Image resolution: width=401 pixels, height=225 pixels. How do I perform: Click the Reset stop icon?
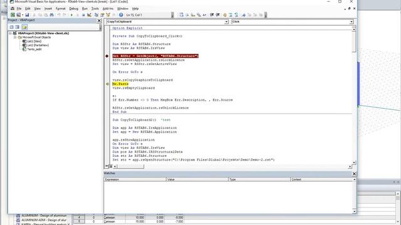click(x=83, y=15)
